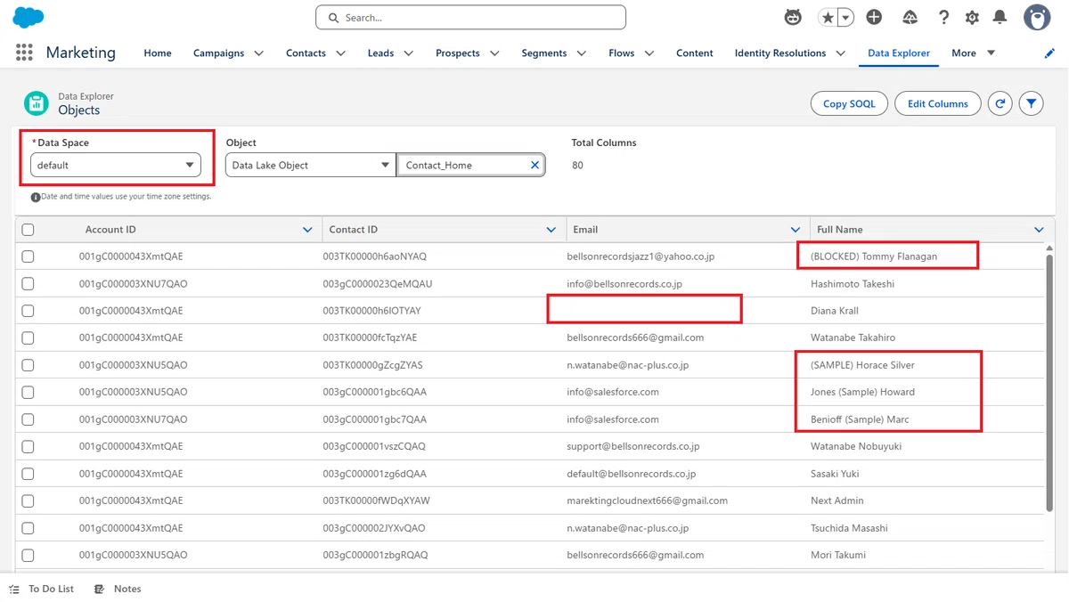The height and width of the screenshot is (602, 1069).
Task: Click the Edit Columns button
Action: coord(937,103)
